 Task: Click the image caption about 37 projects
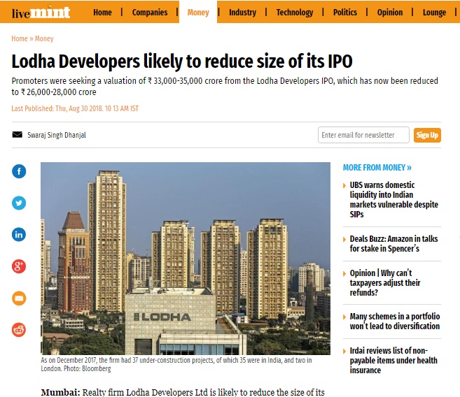pos(176,364)
